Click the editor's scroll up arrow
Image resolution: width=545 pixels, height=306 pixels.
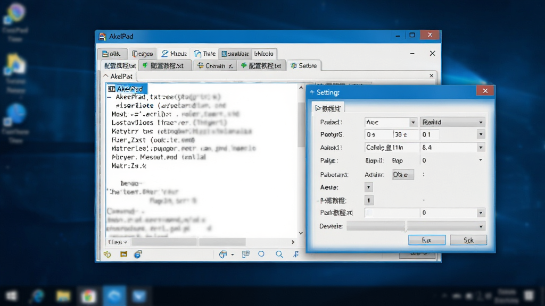point(301,88)
